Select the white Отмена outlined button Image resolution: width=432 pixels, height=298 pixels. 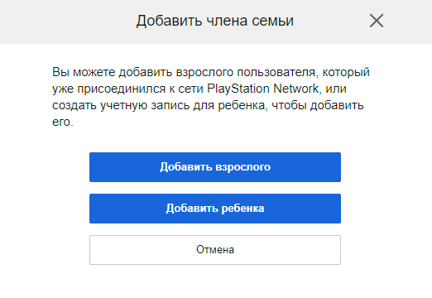click(215, 250)
